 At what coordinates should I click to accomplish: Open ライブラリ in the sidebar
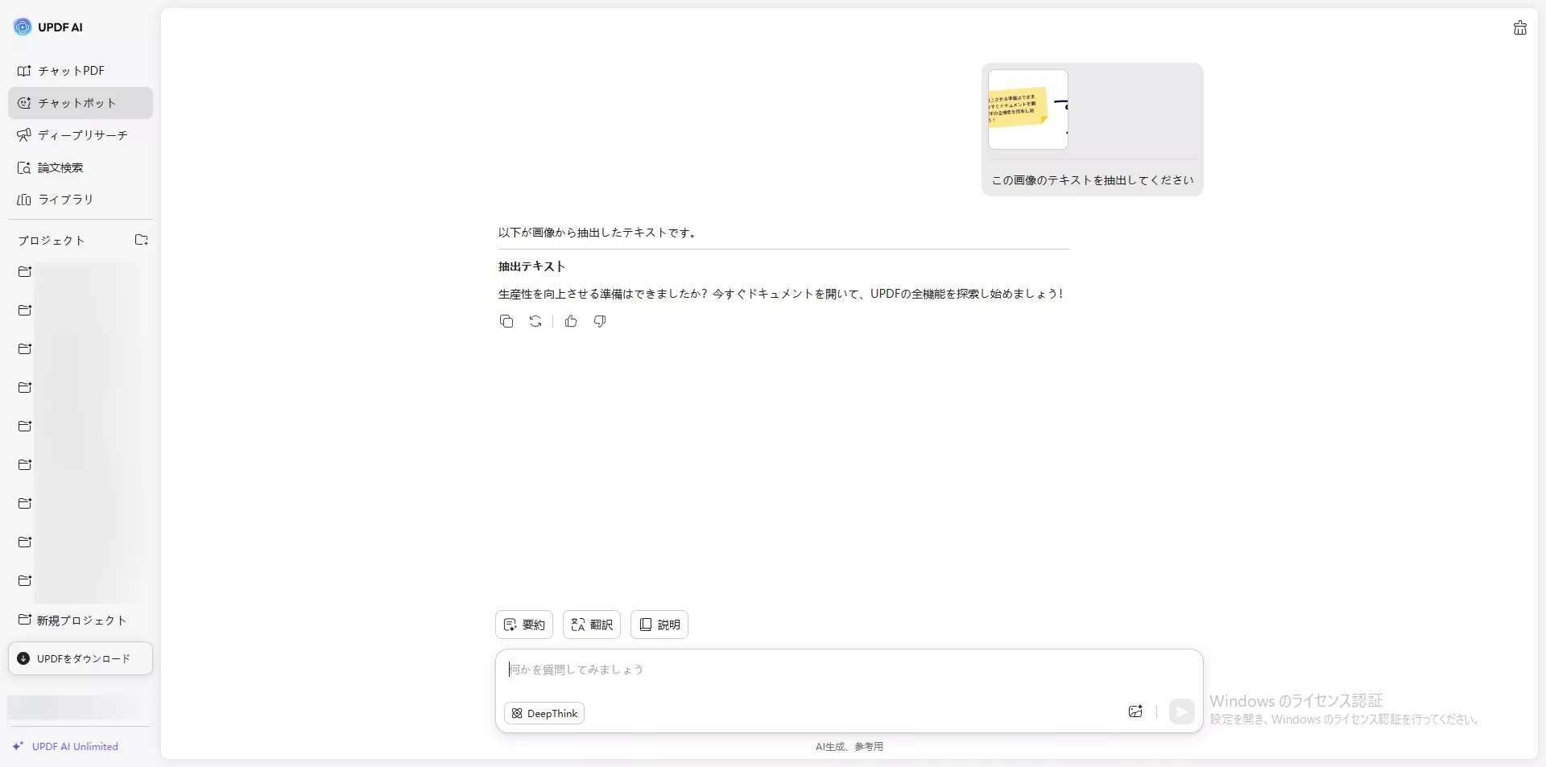pos(81,200)
